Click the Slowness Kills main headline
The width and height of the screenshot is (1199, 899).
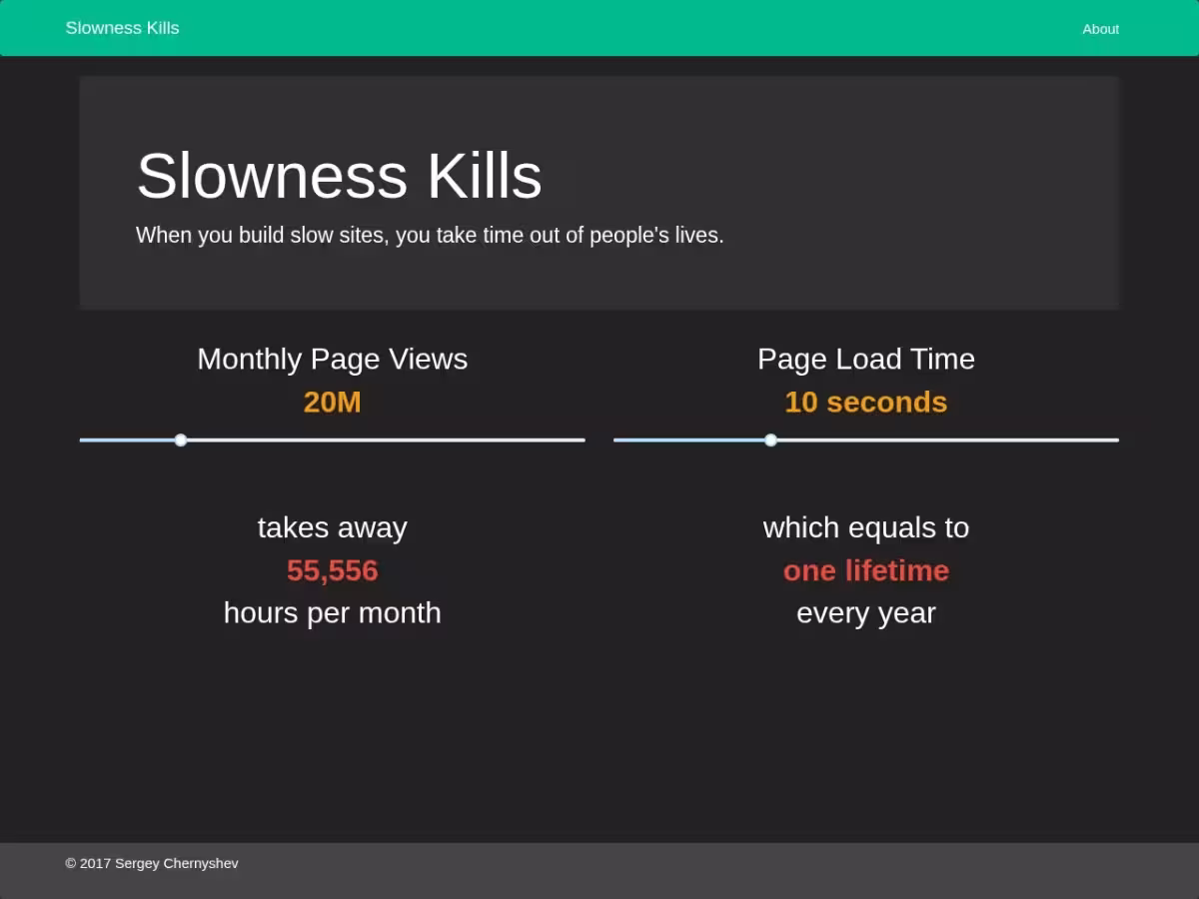(340, 175)
